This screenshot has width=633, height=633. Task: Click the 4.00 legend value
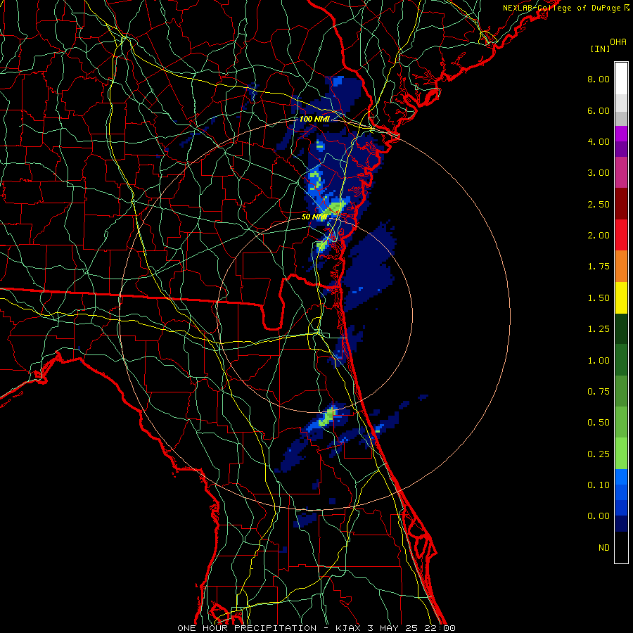point(599,141)
